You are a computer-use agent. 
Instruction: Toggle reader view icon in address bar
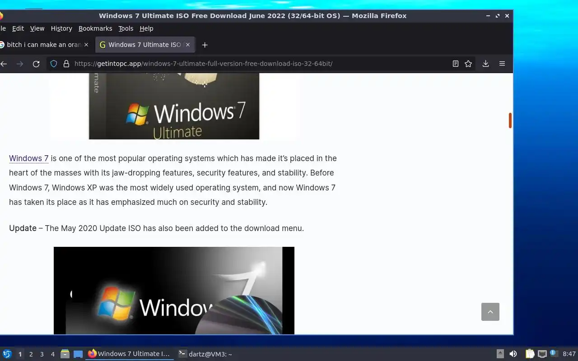[x=456, y=64]
